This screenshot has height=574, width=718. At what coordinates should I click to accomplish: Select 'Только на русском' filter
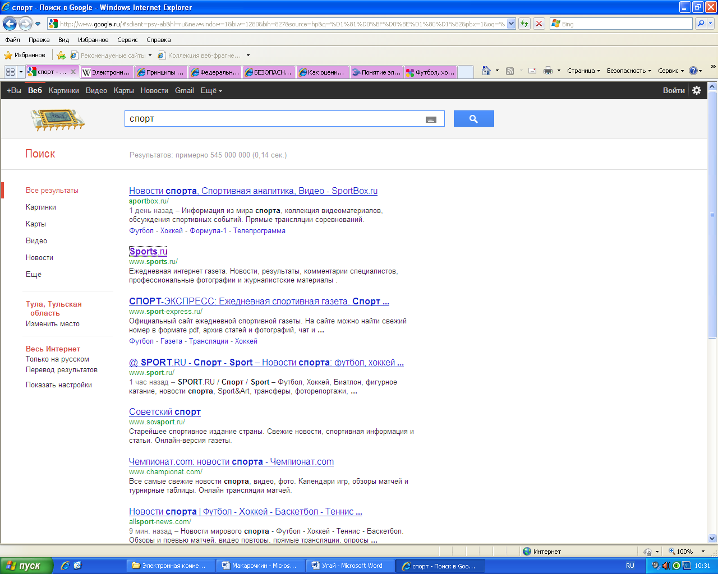tap(57, 359)
